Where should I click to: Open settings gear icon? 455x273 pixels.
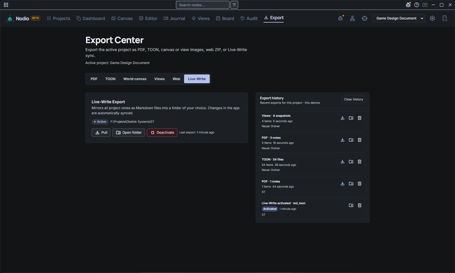pos(432,18)
